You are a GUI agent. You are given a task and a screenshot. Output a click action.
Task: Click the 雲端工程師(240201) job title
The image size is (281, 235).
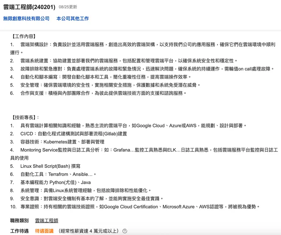pos(29,7)
